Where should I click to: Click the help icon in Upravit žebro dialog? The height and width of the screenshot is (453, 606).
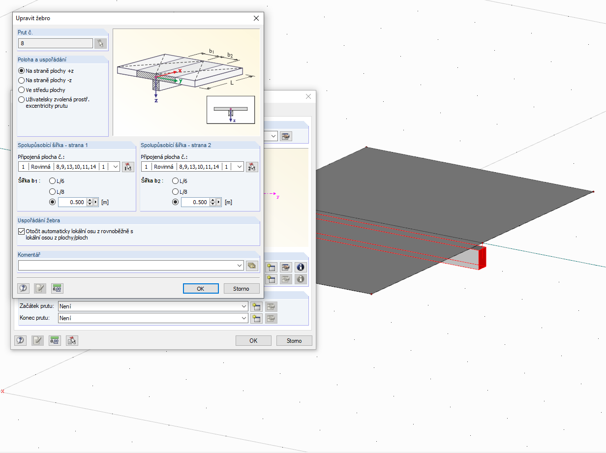coord(23,289)
